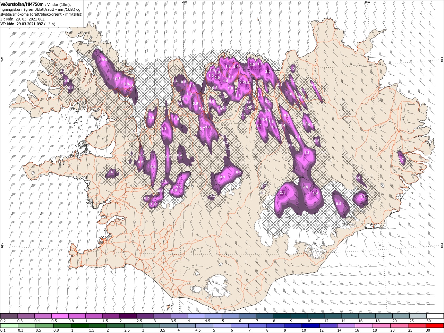
Task: Click the Veðurstofan/HM750m title text
Action: tap(22, 4)
